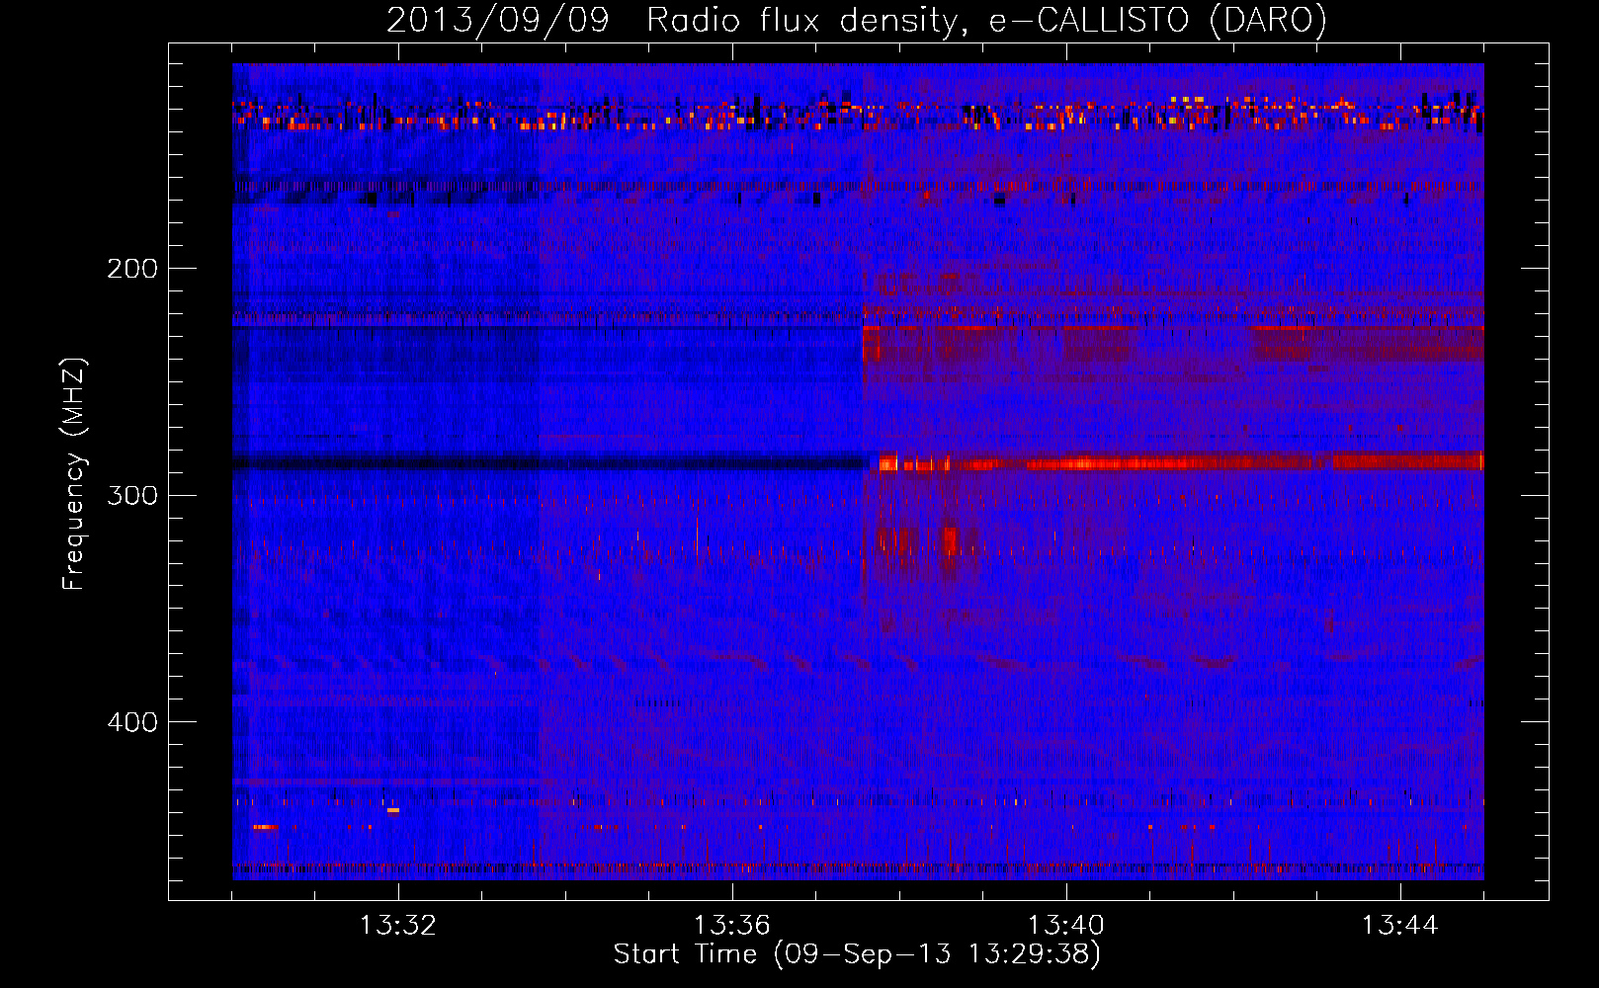Click the 13:40 time axis label
This screenshot has width=1599, height=988.
click(x=1066, y=926)
